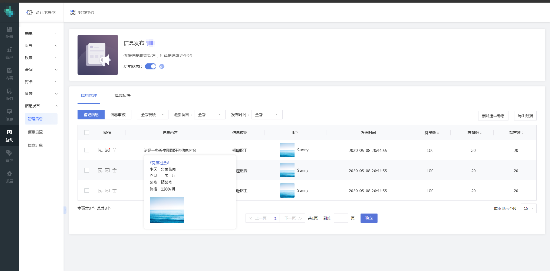Select page number 1 in the pagination

point(275,218)
